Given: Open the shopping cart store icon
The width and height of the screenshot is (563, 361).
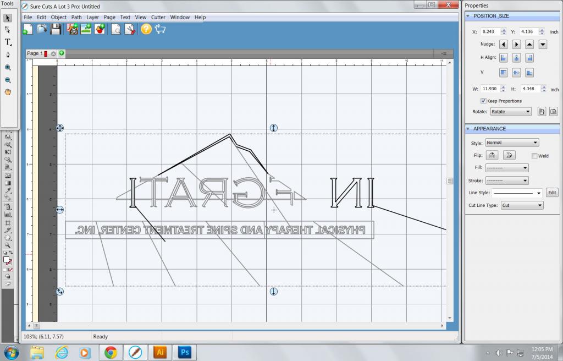Looking at the screenshot, I should coord(160,29).
